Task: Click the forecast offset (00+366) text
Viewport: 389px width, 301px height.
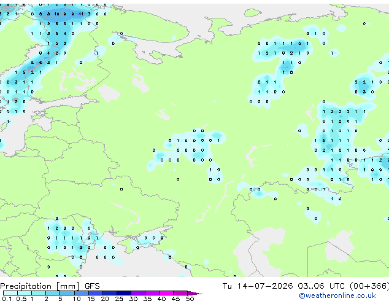Action: pos(369,286)
